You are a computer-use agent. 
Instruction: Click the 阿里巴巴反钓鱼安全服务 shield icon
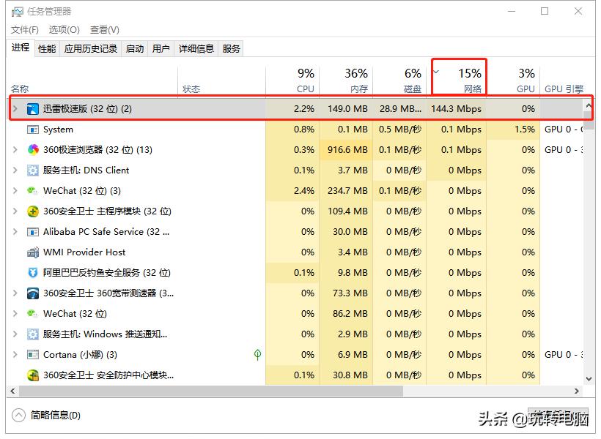pyautogui.click(x=32, y=272)
